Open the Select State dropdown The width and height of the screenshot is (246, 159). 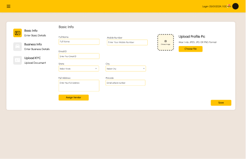click(79, 69)
